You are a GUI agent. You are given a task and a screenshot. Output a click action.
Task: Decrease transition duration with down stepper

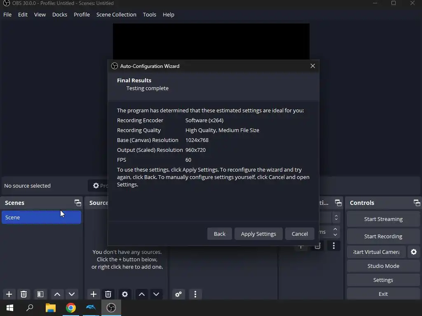(x=335, y=235)
